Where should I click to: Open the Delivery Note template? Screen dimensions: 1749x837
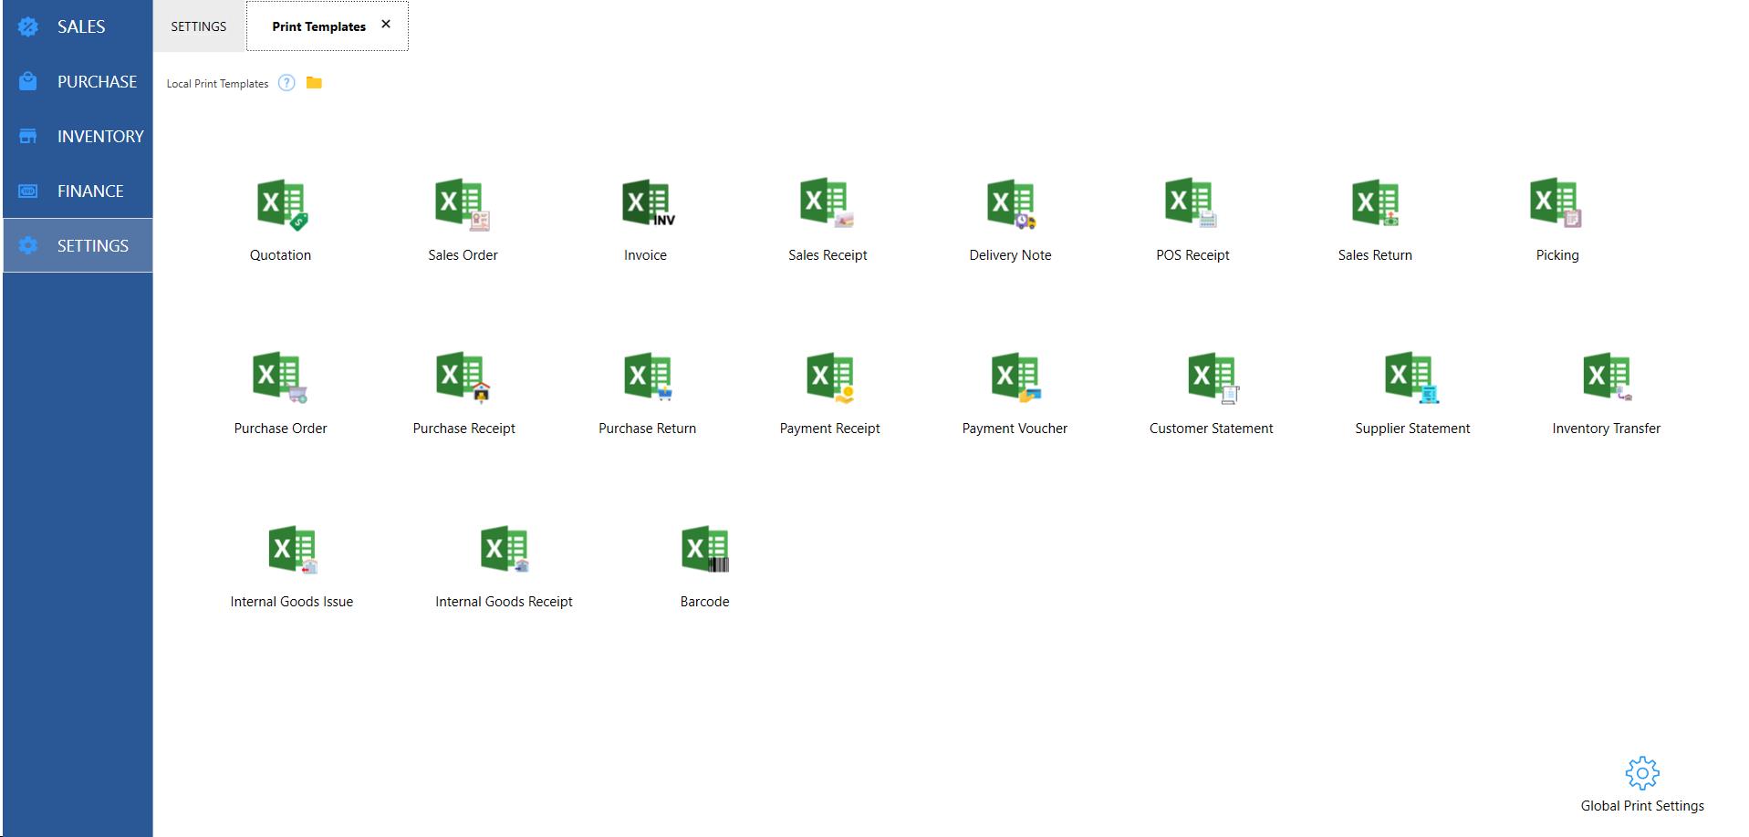pyautogui.click(x=1010, y=204)
